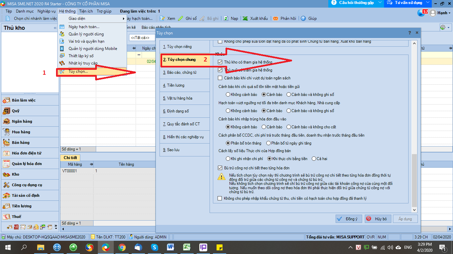Select Quản lý người dùng menu entry

92,34
